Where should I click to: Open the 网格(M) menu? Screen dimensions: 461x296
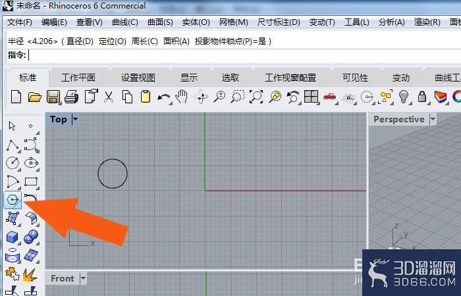click(x=233, y=22)
